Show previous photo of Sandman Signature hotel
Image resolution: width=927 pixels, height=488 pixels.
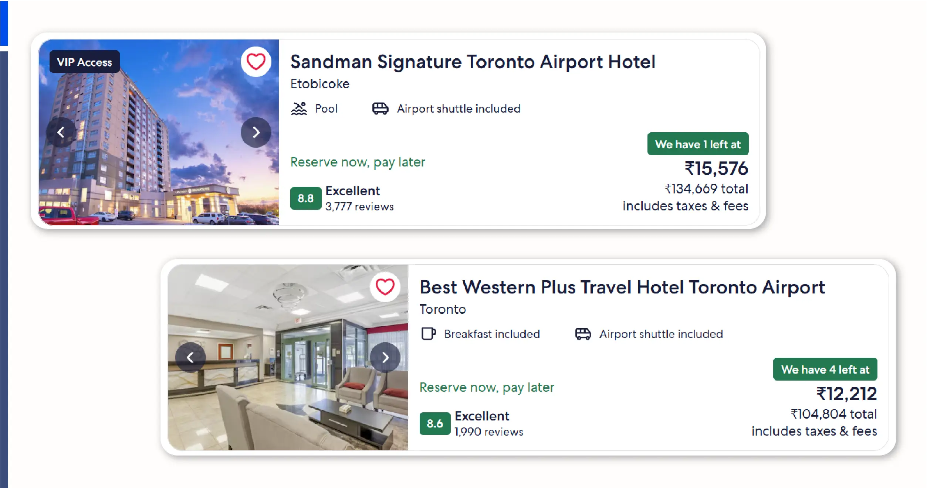[x=61, y=132]
